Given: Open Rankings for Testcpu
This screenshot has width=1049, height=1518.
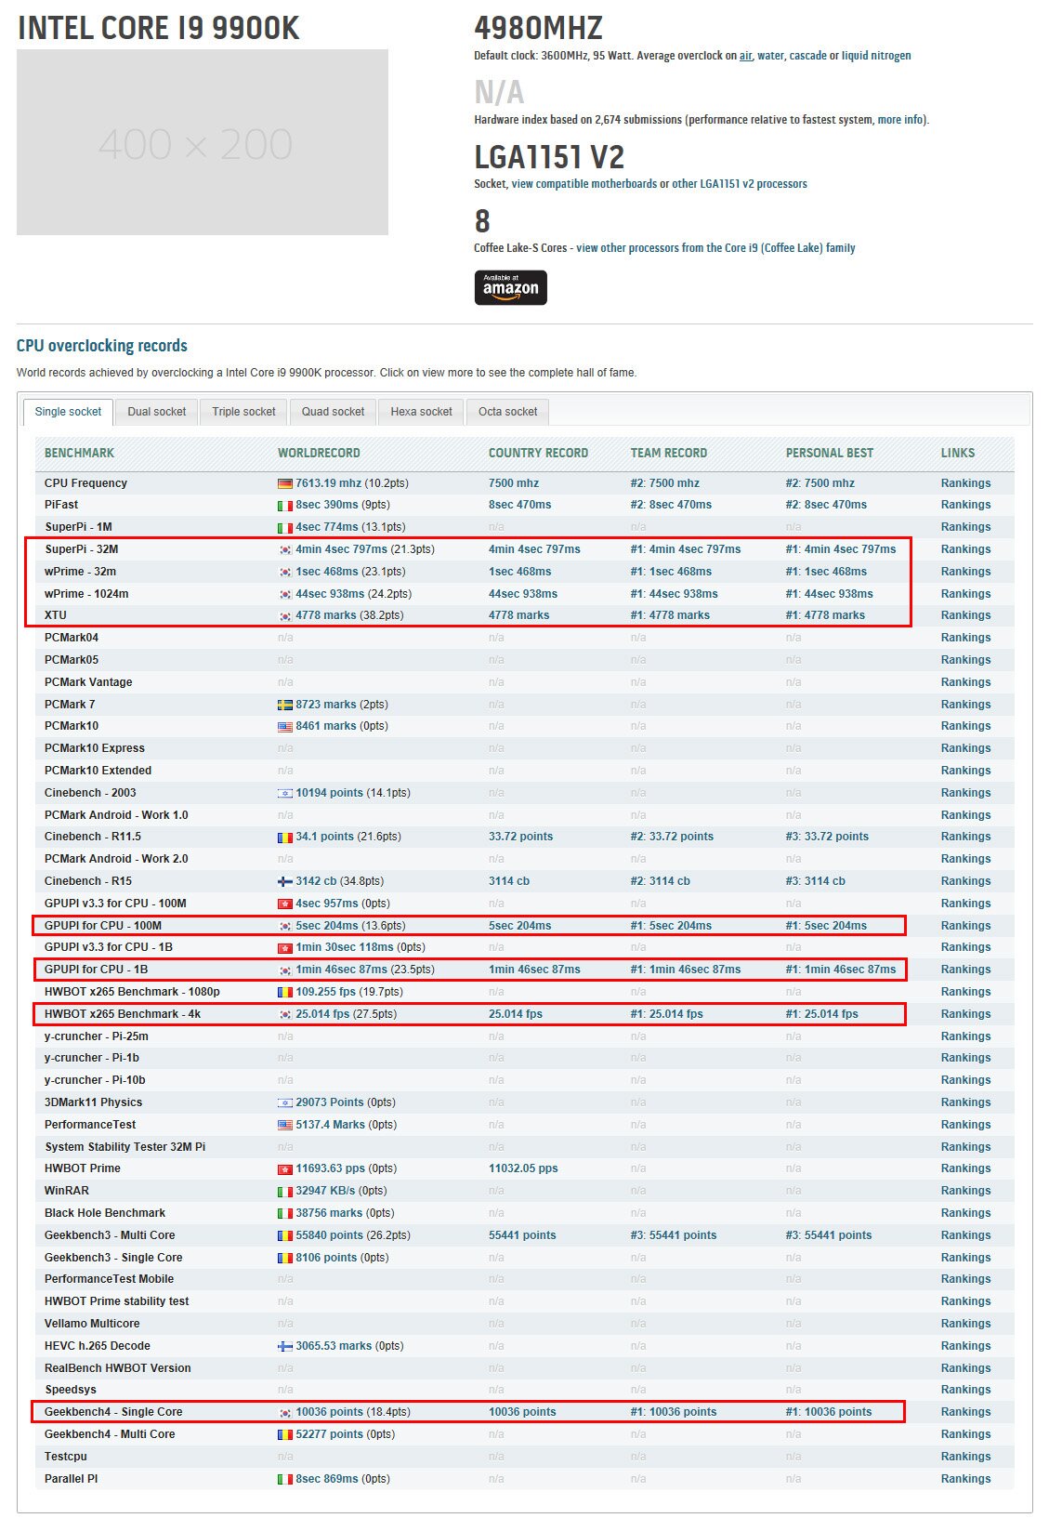Looking at the screenshot, I should (x=965, y=1457).
